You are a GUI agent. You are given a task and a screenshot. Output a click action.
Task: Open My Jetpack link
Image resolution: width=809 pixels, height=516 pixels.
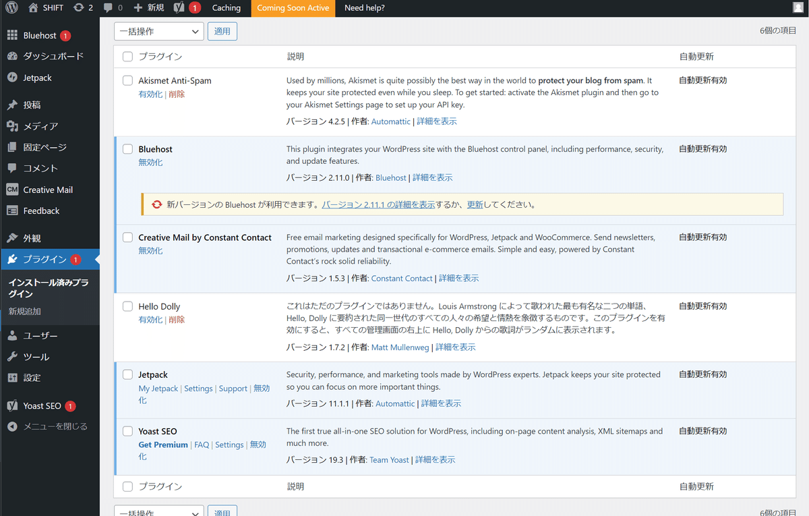coord(158,389)
